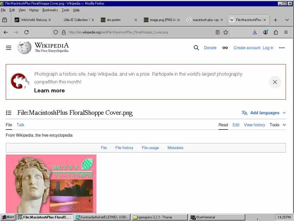294x221 pixels.
Task: Open the Tools menu in menu bar
Action: [65, 10]
